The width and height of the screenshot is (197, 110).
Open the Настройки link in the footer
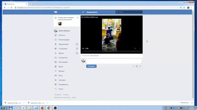tap(58, 95)
